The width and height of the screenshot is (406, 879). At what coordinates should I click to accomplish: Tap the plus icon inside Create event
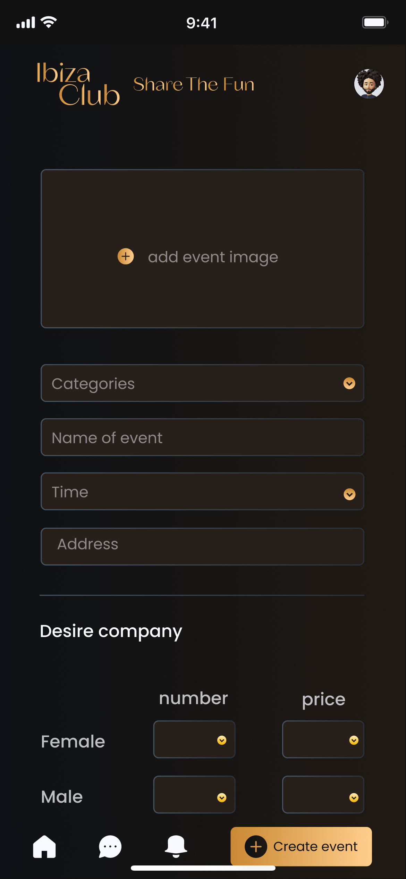[256, 847]
